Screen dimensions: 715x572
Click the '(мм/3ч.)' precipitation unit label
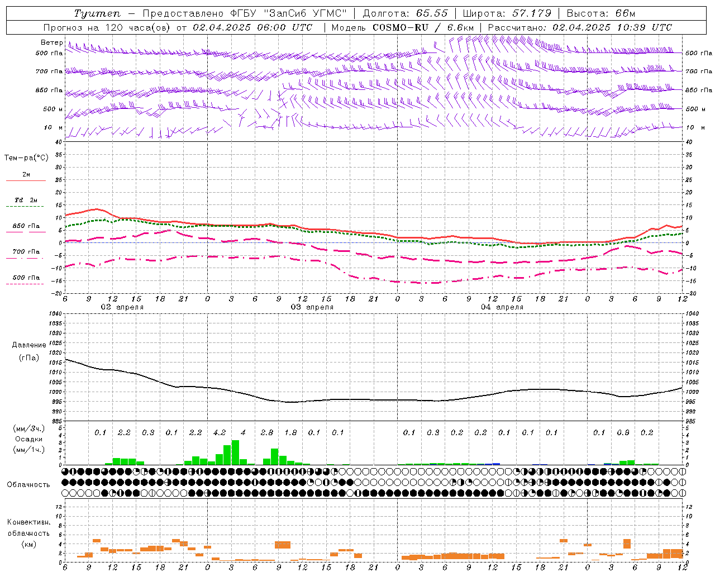click(x=28, y=429)
